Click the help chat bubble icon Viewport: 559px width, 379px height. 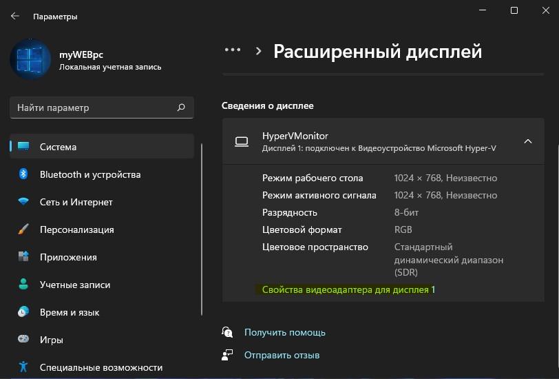tap(227, 332)
